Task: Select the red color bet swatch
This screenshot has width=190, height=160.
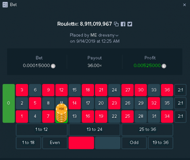Action: (x=81, y=143)
